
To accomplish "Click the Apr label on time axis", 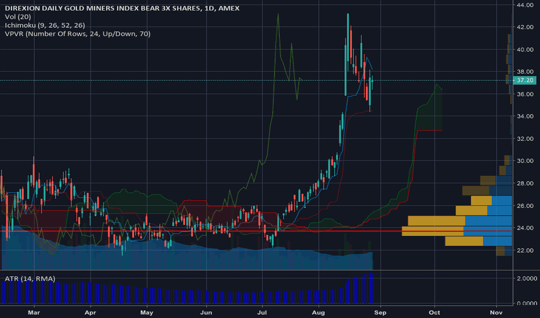I will [90, 312].
